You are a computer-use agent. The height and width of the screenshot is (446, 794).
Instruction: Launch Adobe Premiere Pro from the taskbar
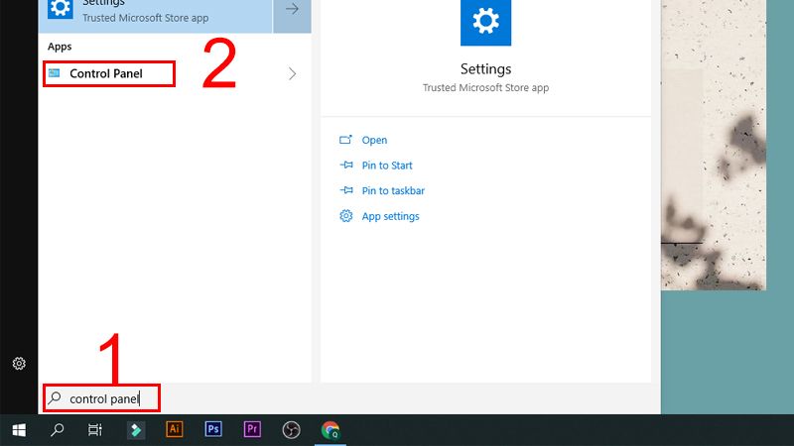(x=252, y=430)
